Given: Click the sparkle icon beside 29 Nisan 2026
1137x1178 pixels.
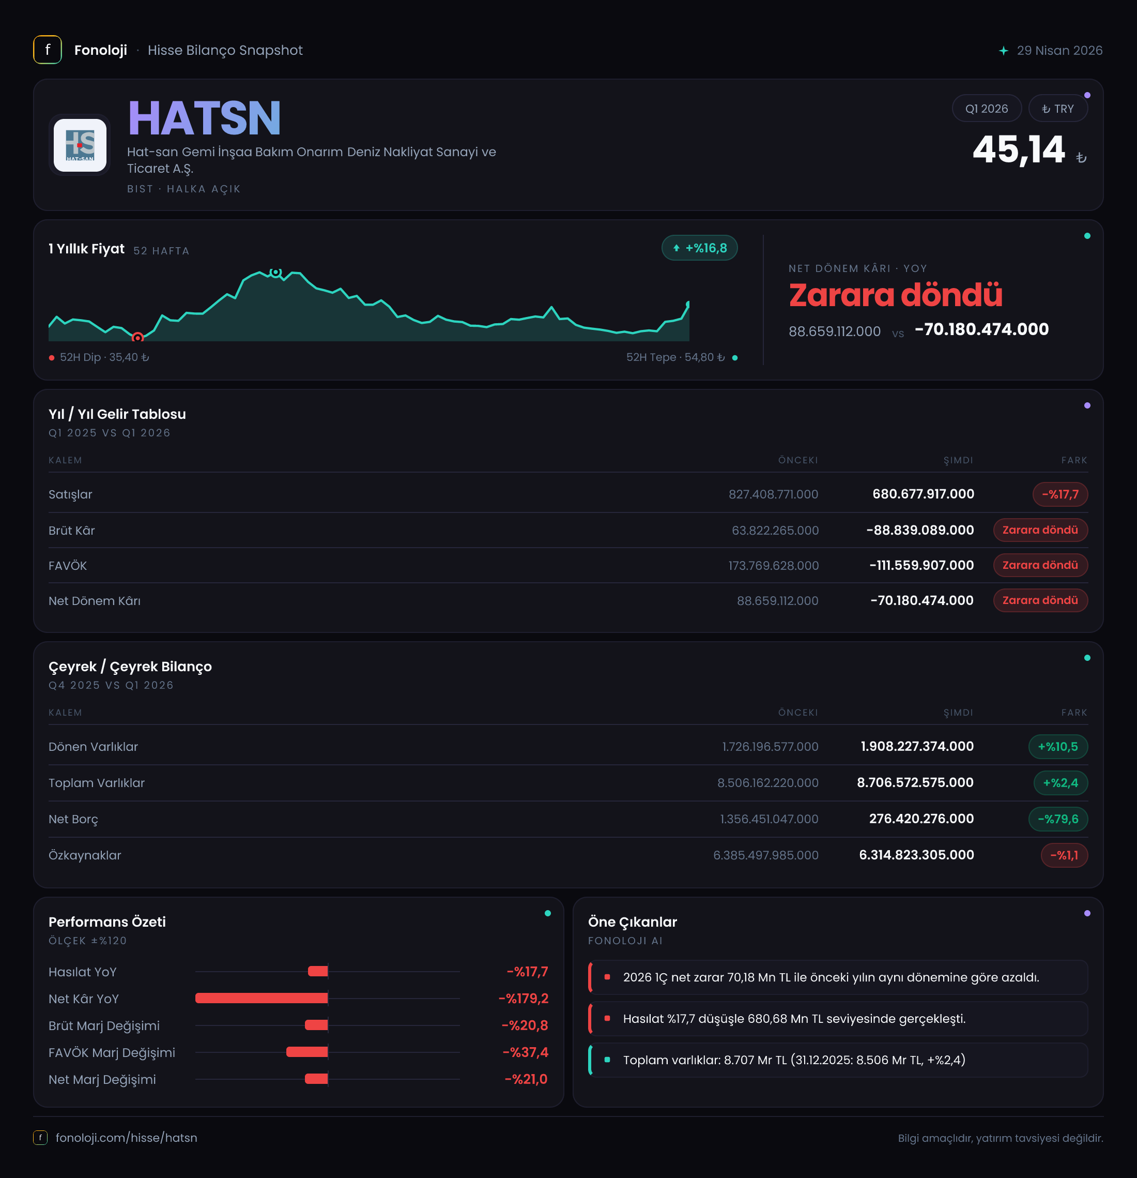Looking at the screenshot, I should coord(1003,51).
